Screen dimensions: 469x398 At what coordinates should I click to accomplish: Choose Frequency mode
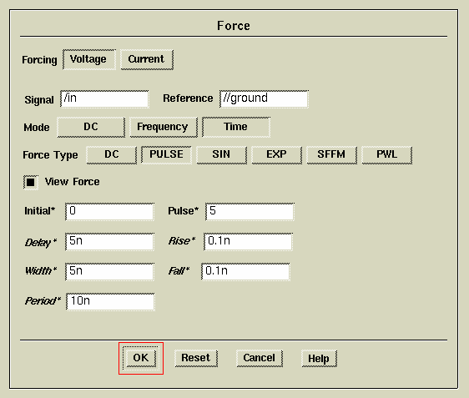coord(164,127)
